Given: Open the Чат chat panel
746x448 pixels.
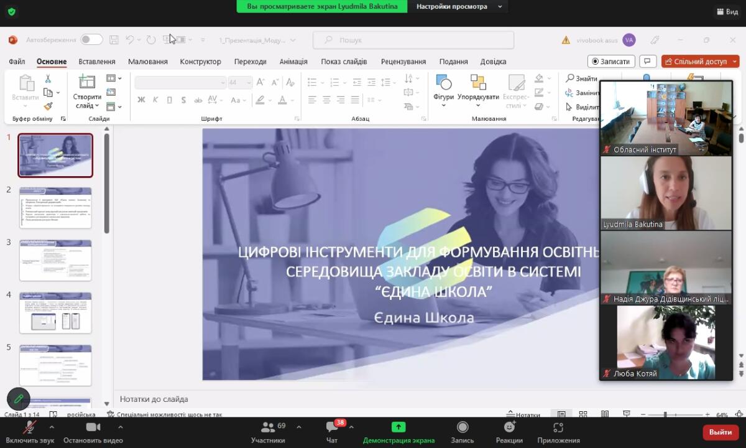Looking at the screenshot, I should (332, 431).
